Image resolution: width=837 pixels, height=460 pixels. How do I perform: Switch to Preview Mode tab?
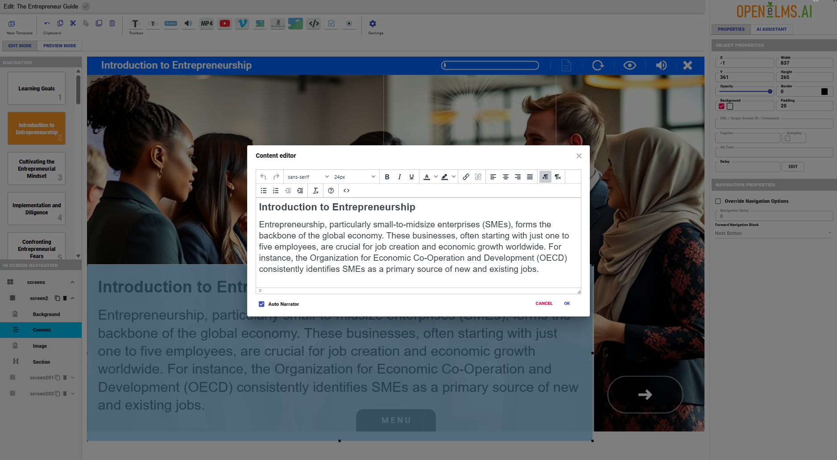(60, 45)
